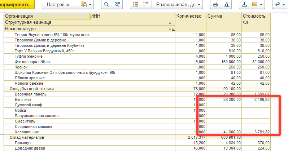
Task: Click the 90 100,00 sum for Склад бытовой техники
Action: click(x=224, y=89)
